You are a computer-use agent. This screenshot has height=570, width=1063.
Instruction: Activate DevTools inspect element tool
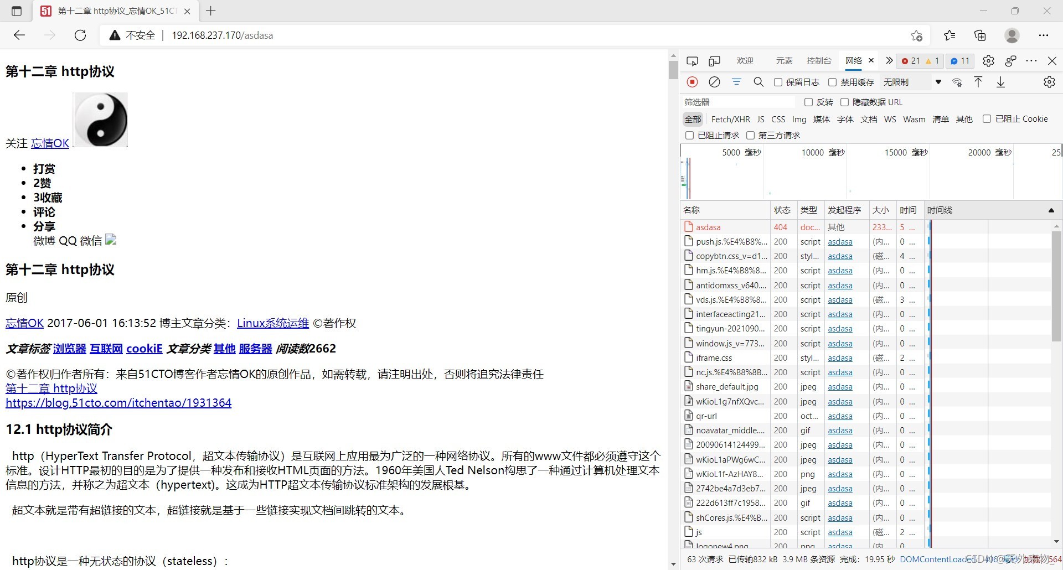pos(692,61)
